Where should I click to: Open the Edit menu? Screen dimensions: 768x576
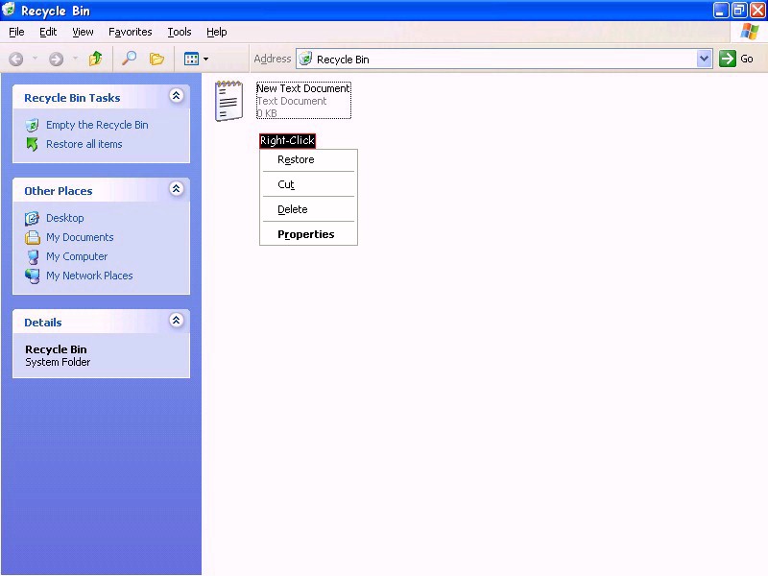pyautogui.click(x=48, y=32)
